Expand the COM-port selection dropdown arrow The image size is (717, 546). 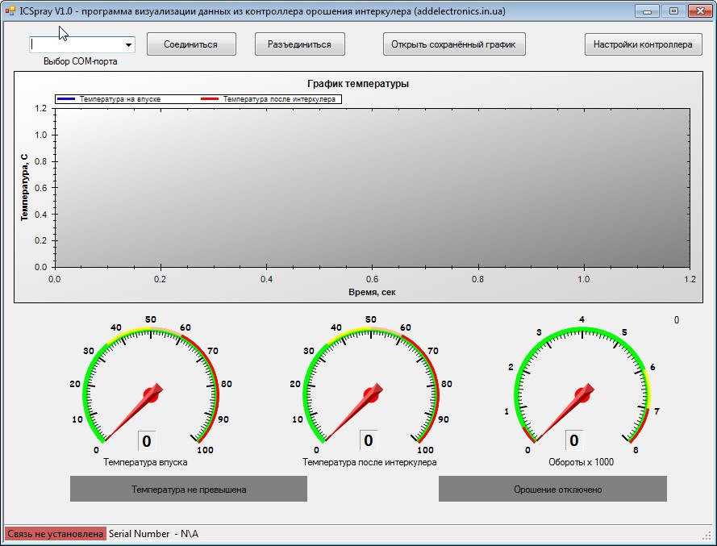128,45
